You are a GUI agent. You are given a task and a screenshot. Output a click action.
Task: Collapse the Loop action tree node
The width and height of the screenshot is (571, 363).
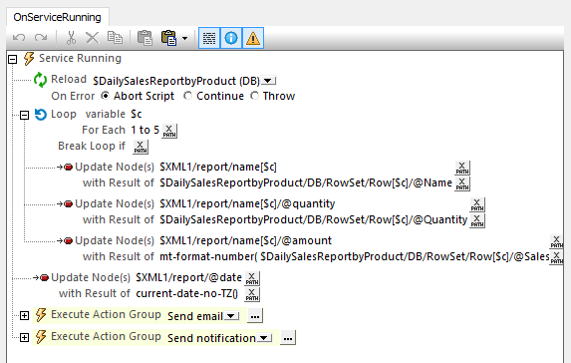point(24,115)
